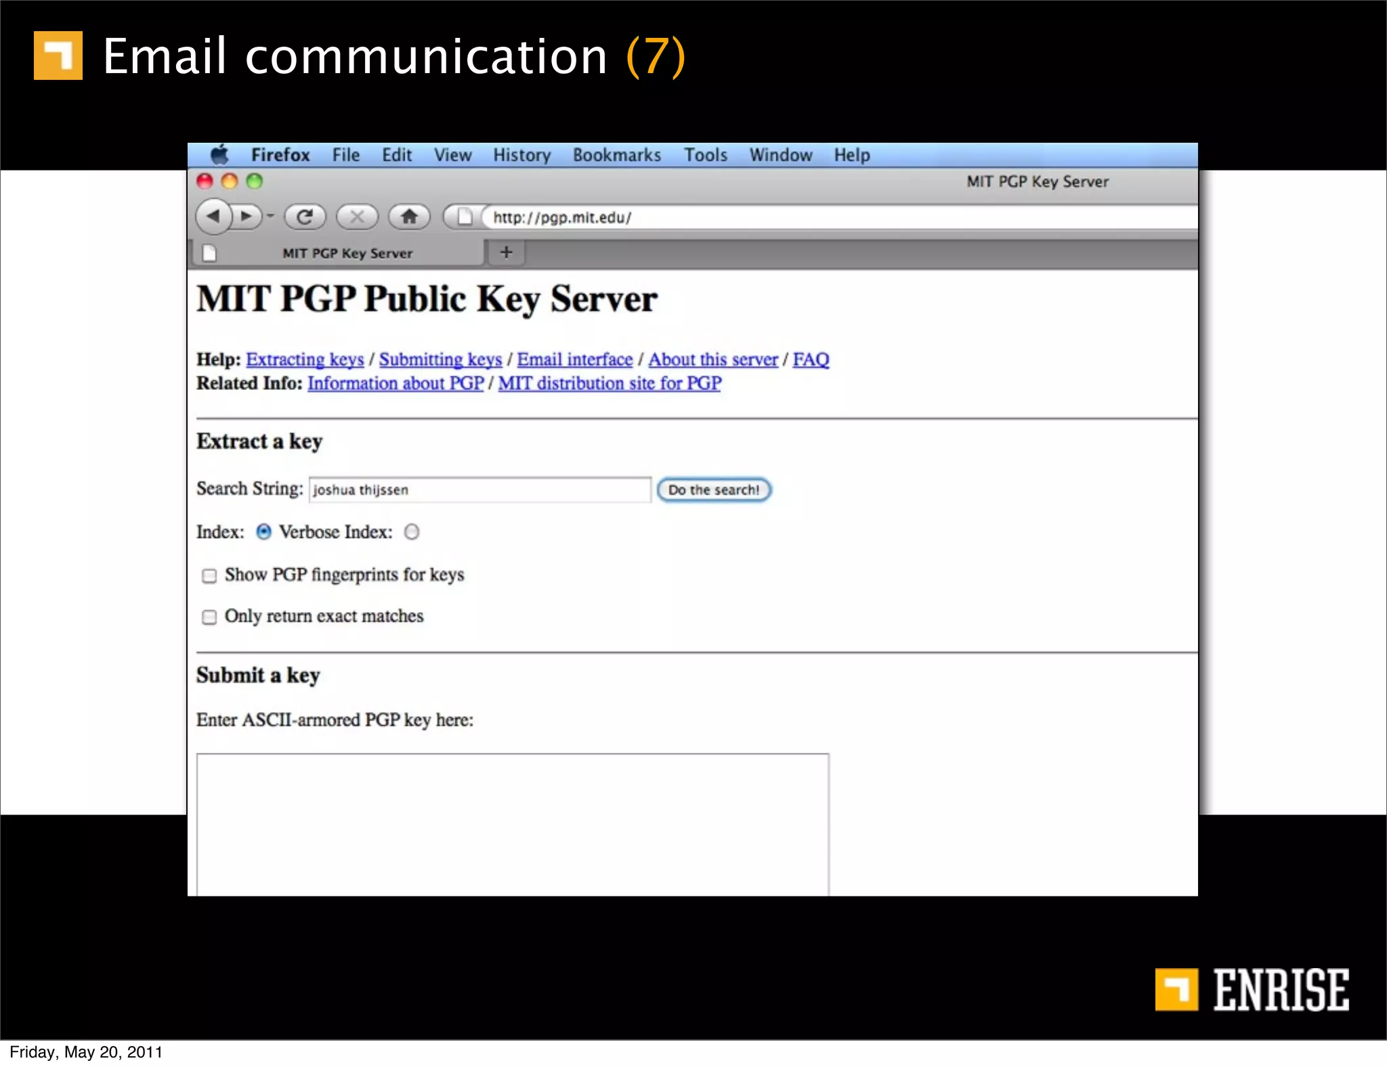Open the View menu
Image resolution: width=1387 pixels, height=1067 pixels.
[452, 155]
